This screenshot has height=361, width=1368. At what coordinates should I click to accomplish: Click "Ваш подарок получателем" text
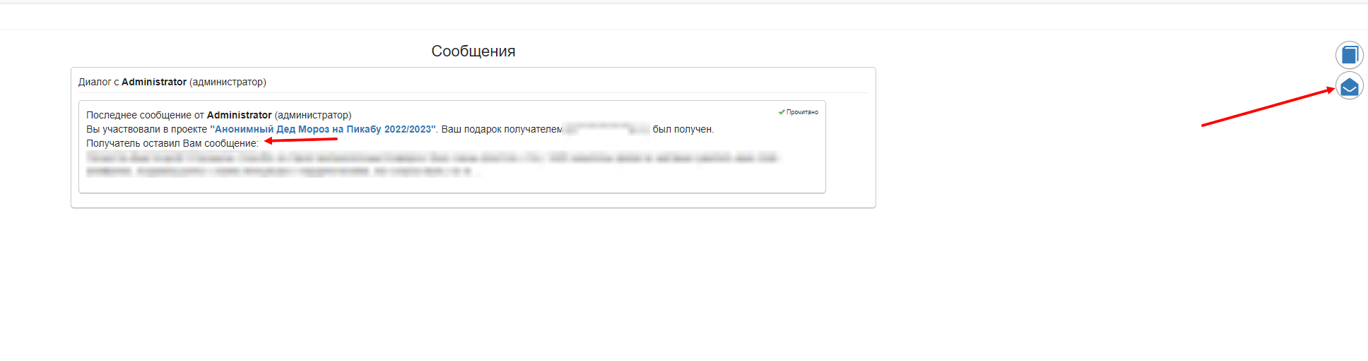pos(502,129)
